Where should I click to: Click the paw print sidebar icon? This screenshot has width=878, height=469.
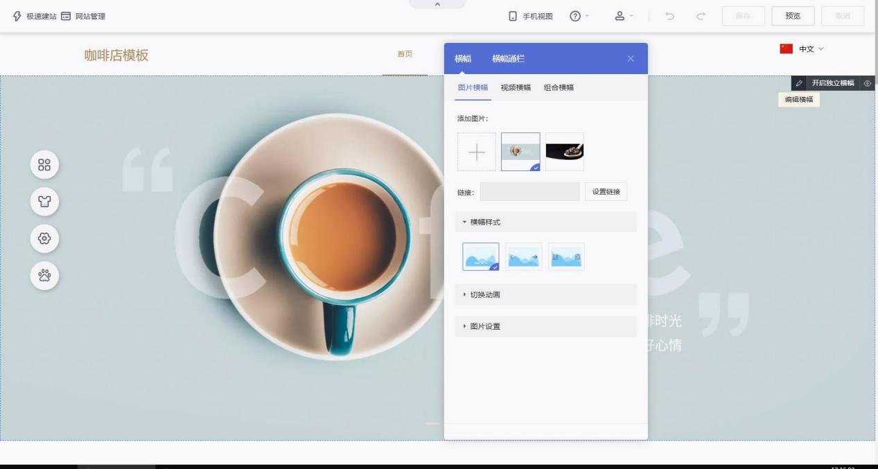pyautogui.click(x=44, y=275)
